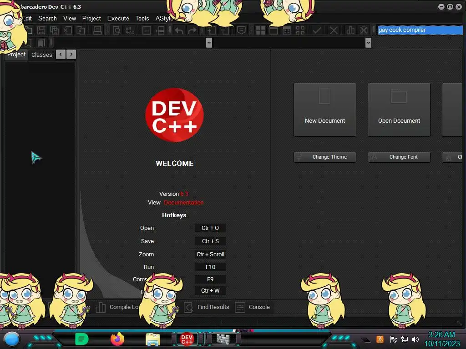
Task: Click the Profile Analysis bar-chart icon
Action: pos(350,30)
